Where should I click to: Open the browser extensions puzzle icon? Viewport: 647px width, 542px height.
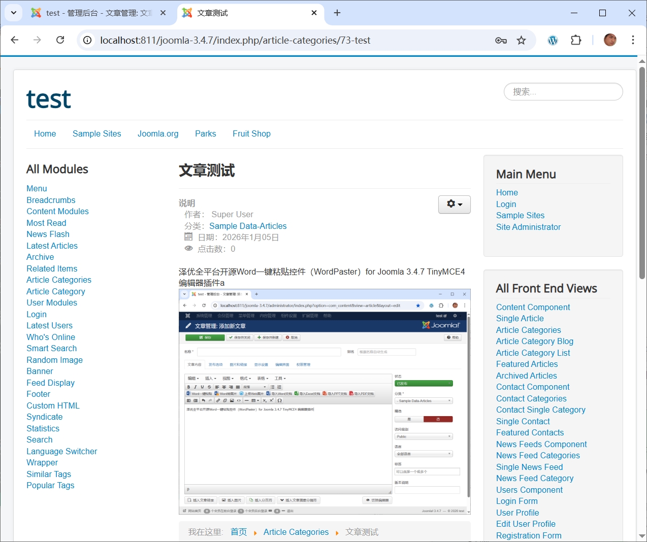(576, 40)
